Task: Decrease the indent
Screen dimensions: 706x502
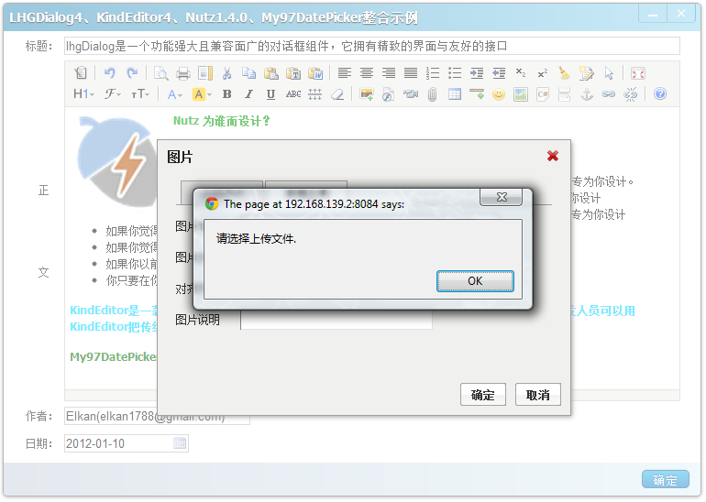Action: (x=499, y=73)
